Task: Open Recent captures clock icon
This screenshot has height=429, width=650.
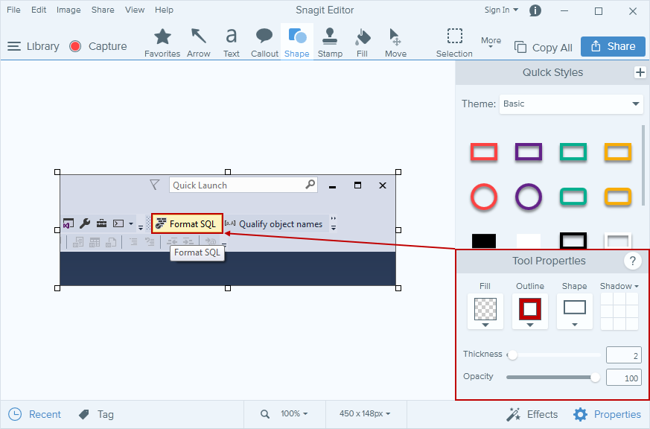Action: (34, 414)
